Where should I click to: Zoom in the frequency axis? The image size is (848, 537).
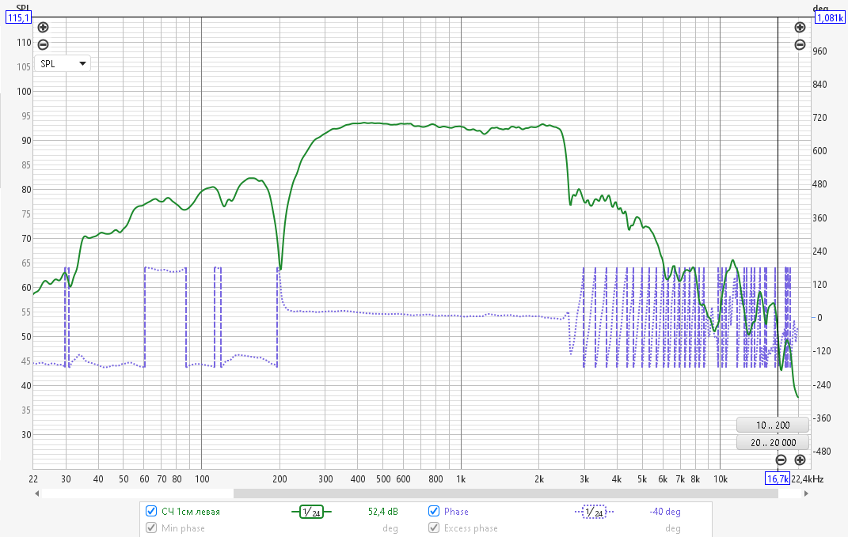pyautogui.click(x=800, y=459)
